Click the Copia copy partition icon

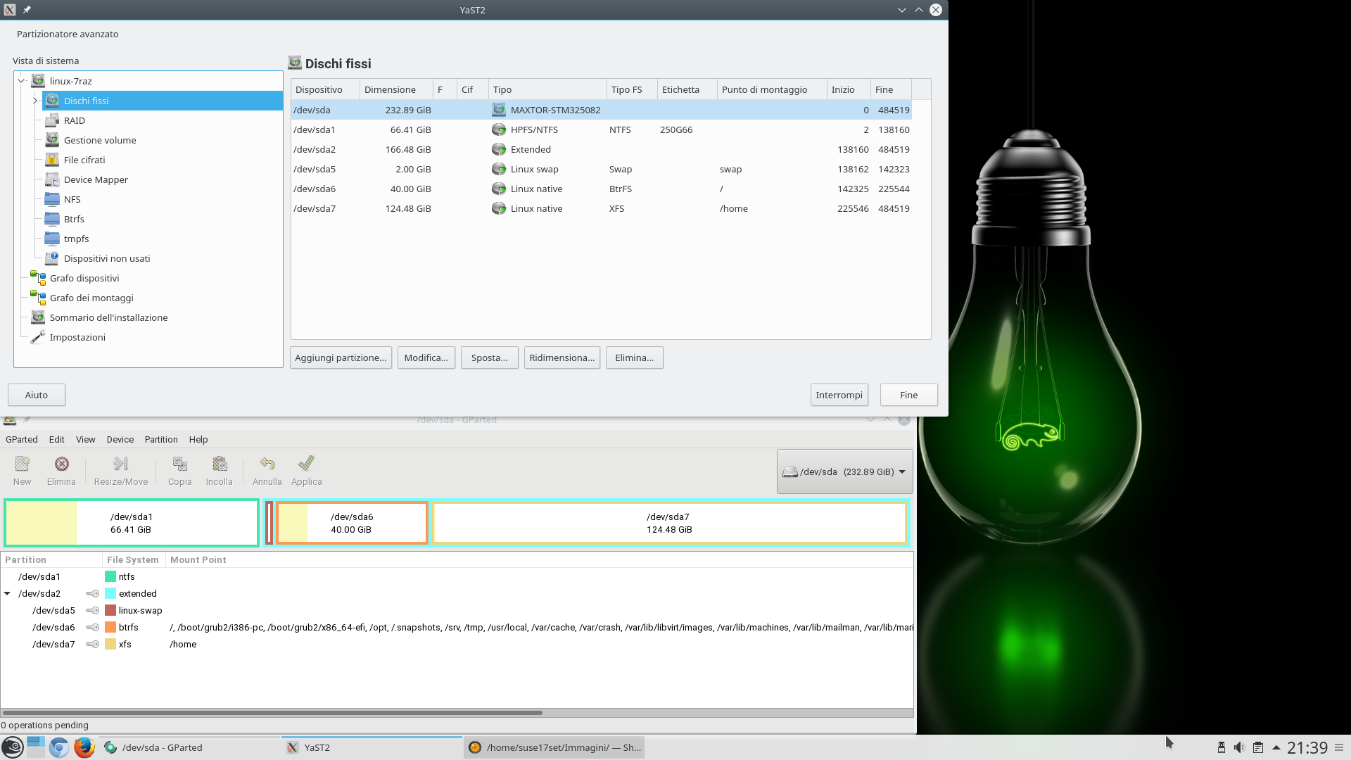tap(179, 470)
